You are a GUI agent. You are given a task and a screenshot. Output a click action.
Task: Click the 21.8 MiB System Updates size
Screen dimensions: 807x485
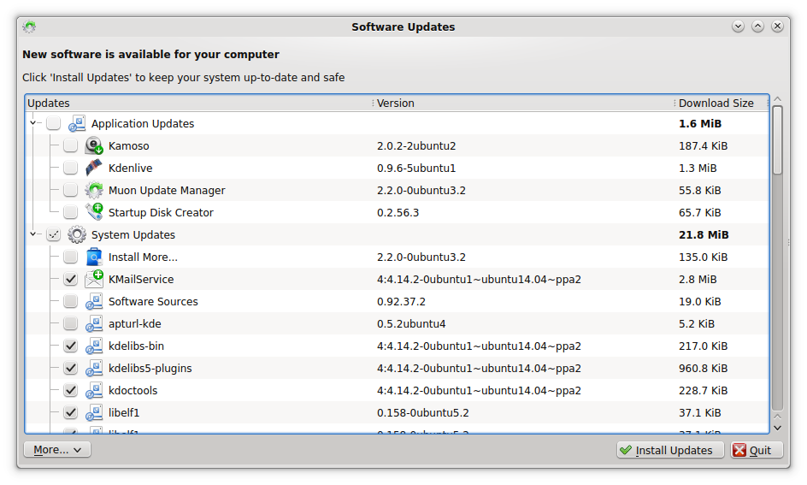(704, 234)
